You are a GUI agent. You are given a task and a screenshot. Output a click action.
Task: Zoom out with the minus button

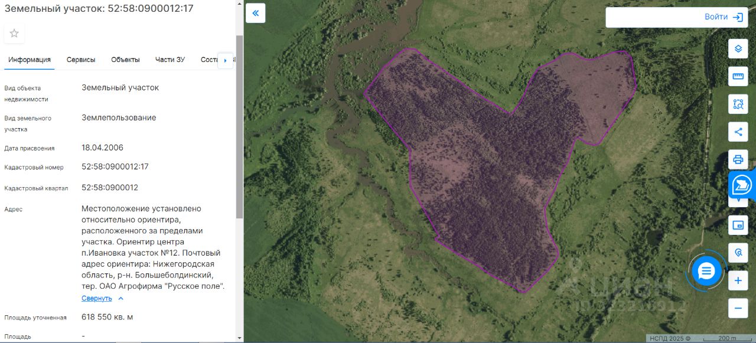[x=738, y=308]
